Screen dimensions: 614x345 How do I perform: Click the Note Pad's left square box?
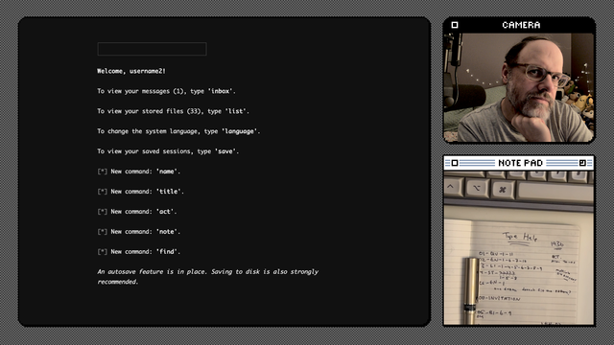click(x=455, y=163)
